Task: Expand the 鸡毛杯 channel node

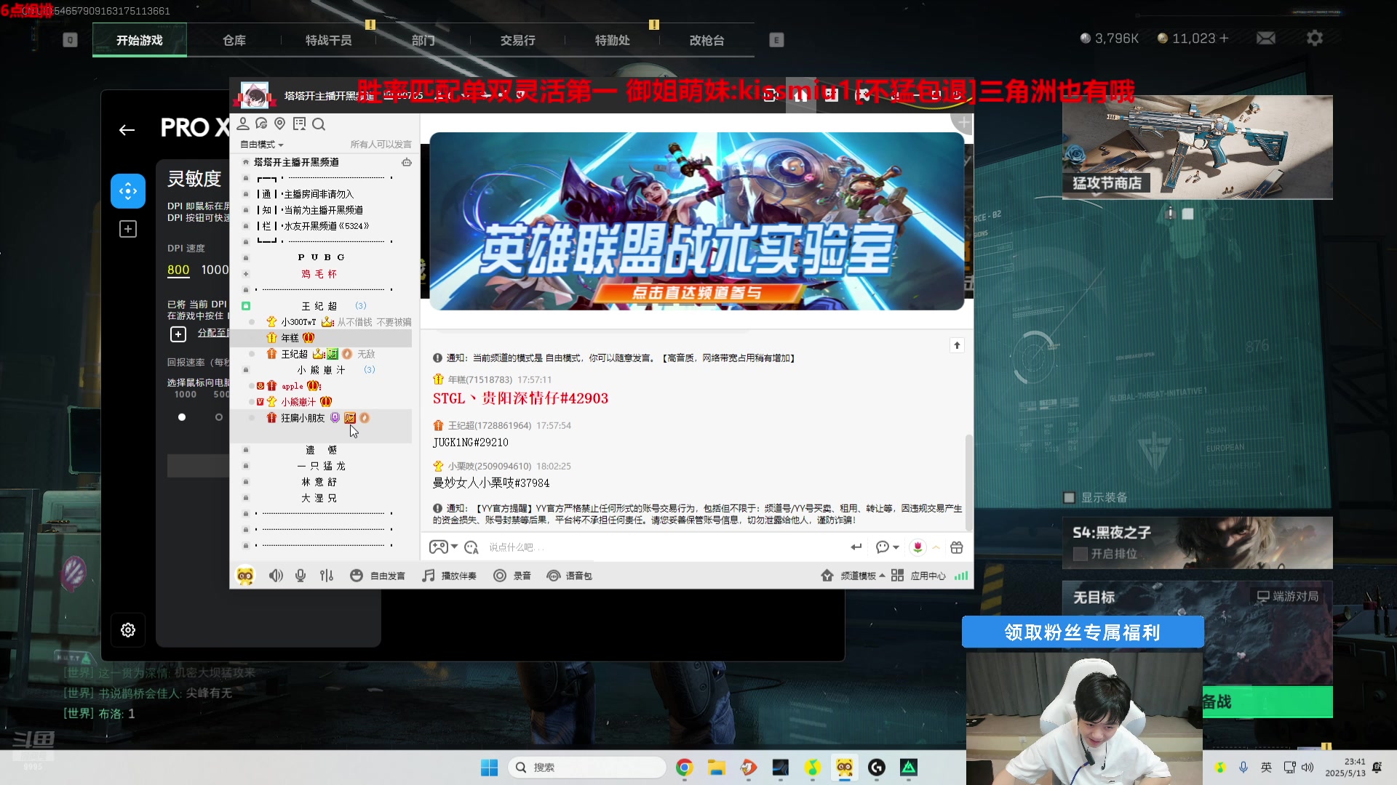Action: (246, 274)
